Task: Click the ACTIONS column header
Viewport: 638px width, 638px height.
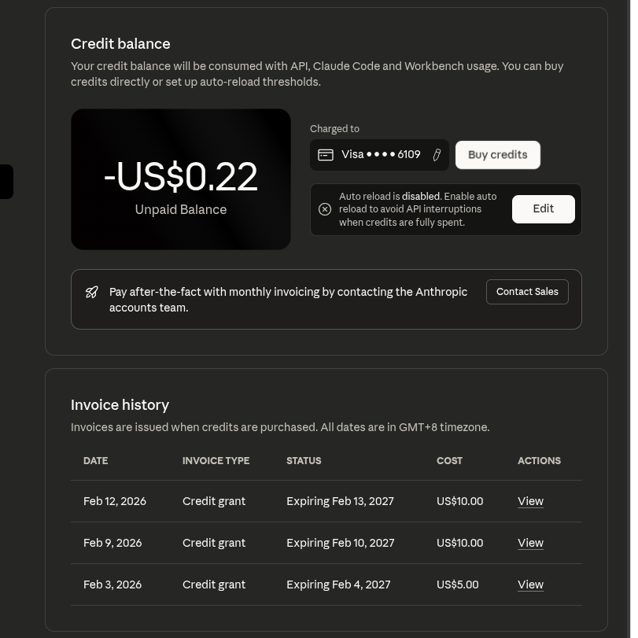Action: coord(539,461)
